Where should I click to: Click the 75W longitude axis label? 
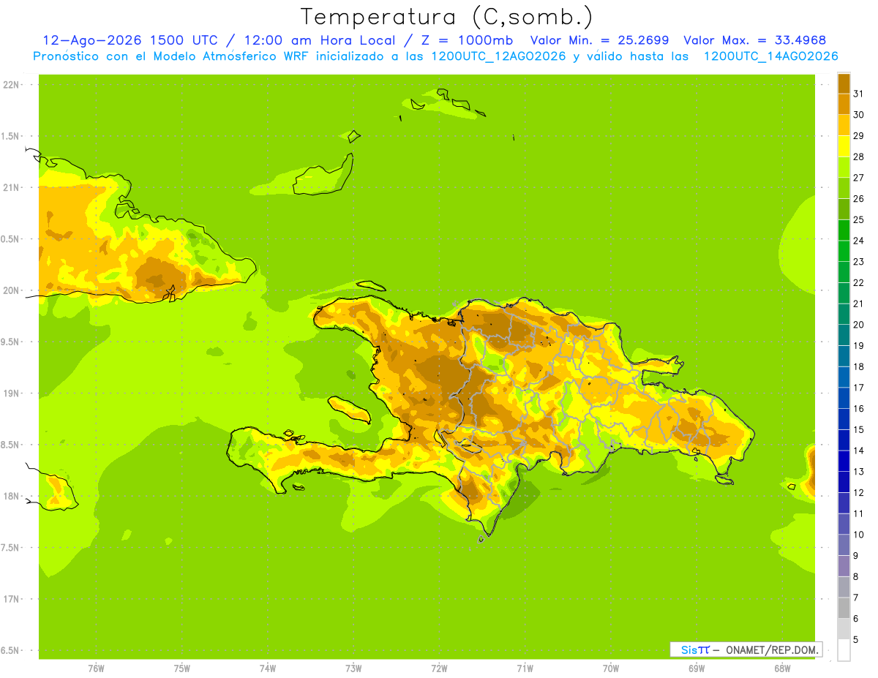click(x=181, y=668)
